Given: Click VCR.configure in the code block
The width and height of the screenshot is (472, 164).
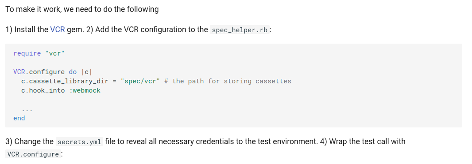Looking at the screenshot, I should tap(39, 72).
